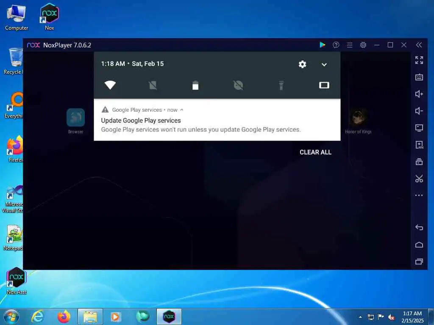Increase volume in NoxPlayer sidebar

(x=419, y=94)
